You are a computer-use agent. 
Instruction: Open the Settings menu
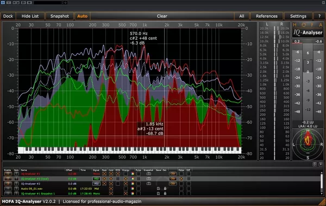pos(298,16)
